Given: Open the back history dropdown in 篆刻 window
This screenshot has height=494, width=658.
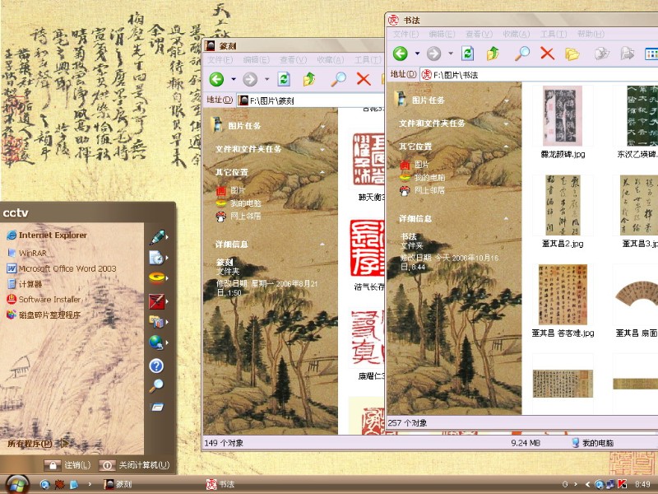Looking at the screenshot, I should [233, 79].
